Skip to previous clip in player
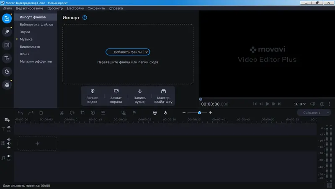 pyautogui.click(x=255, y=104)
